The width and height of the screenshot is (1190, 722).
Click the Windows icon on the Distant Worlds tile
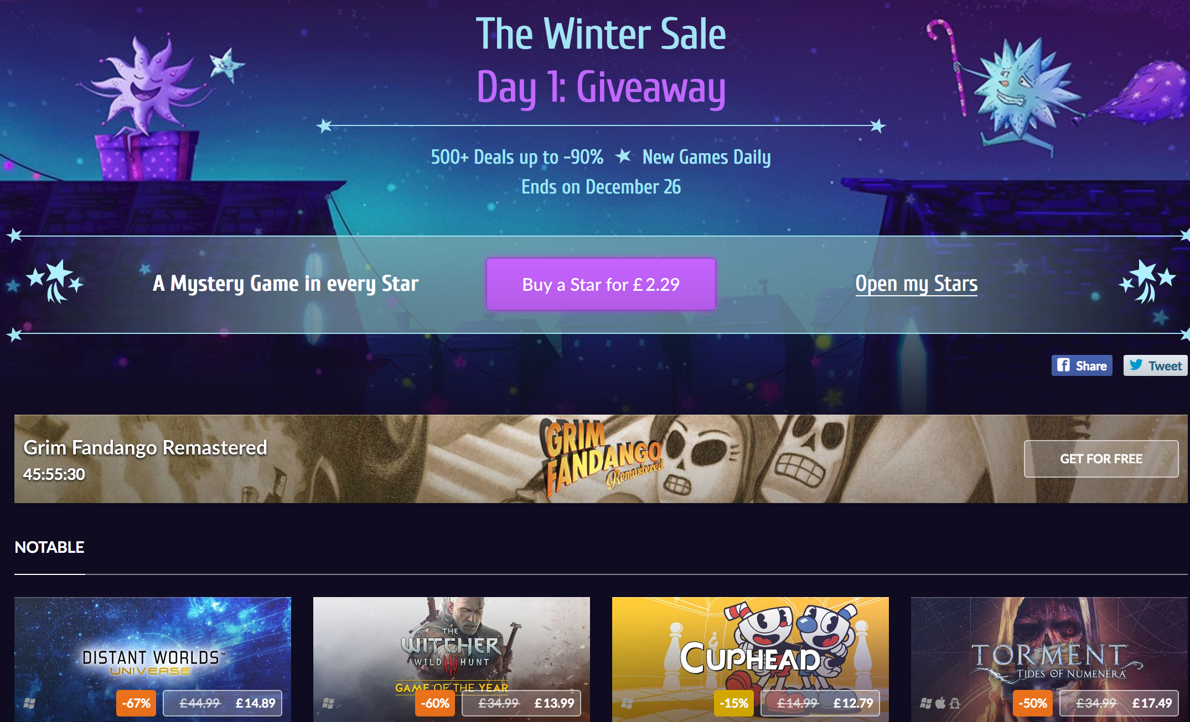[30, 703]
